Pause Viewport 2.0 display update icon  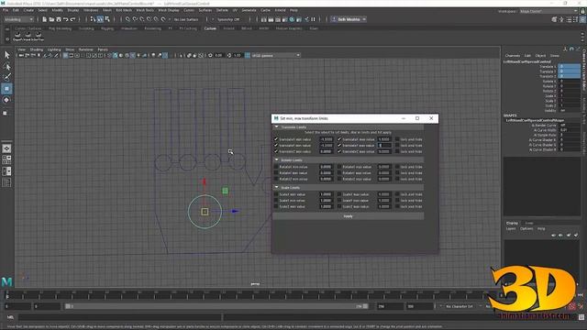coord(314,19)
